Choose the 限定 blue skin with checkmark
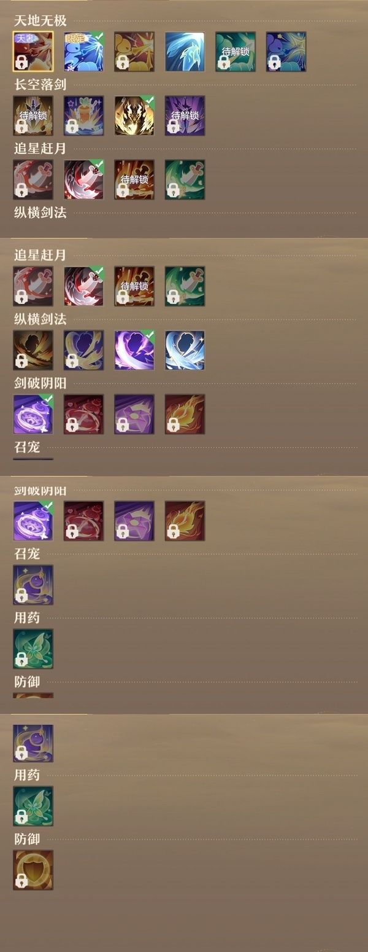368x952 pixels. (x=84, y=52)
